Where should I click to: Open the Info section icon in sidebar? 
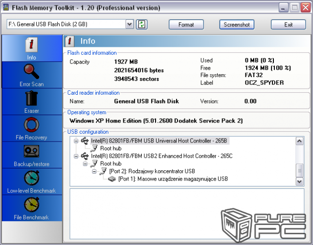coord(31,44)
